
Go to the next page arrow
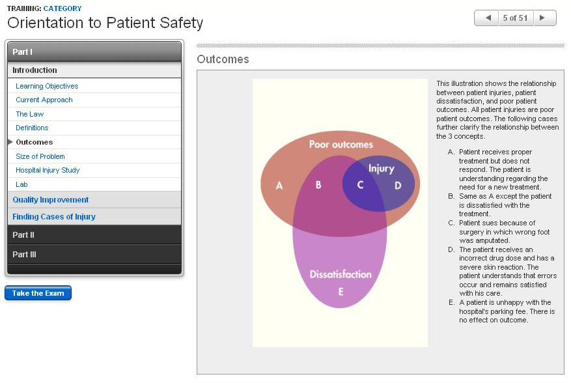(x=545, y=18)
